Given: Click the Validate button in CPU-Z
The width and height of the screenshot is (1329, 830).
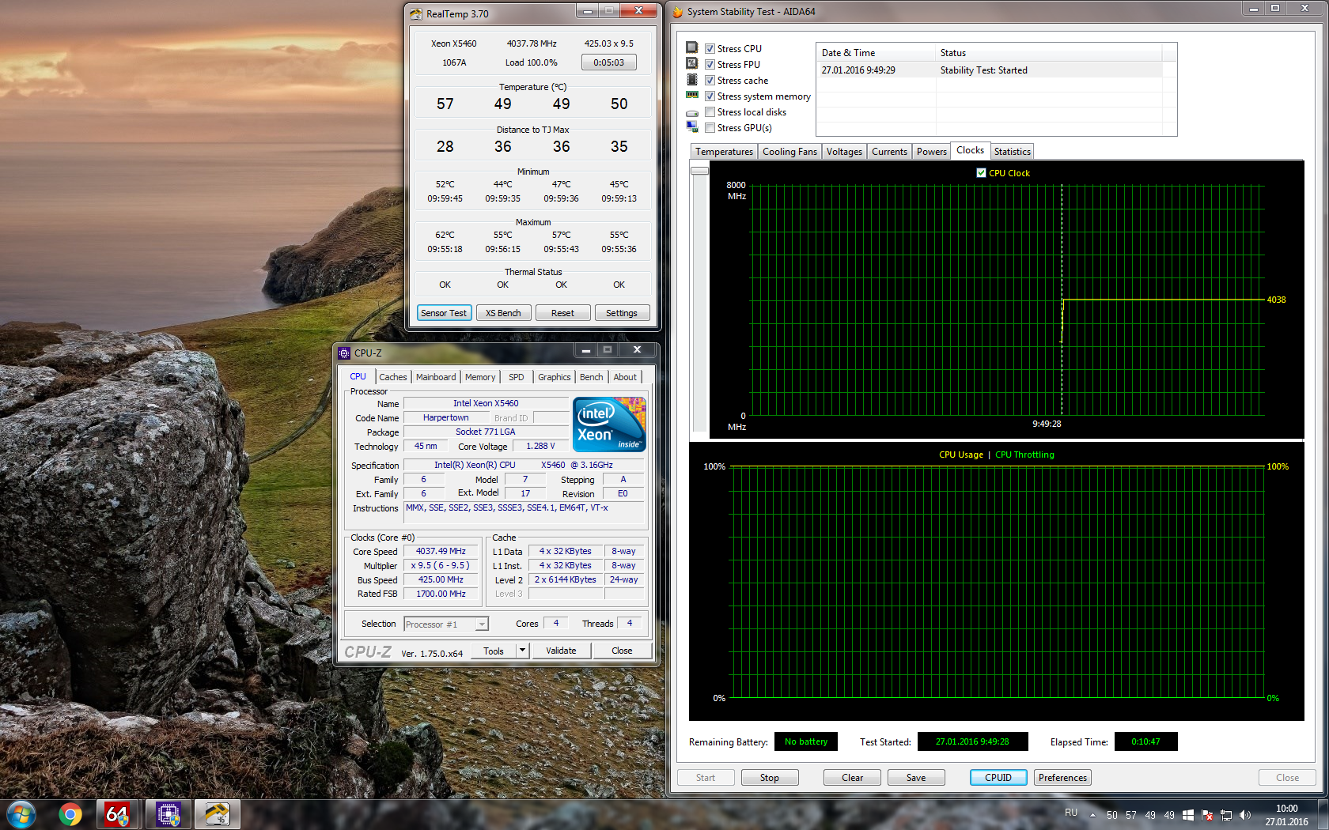Looking at the screenshot, I should tap(561, 651).
